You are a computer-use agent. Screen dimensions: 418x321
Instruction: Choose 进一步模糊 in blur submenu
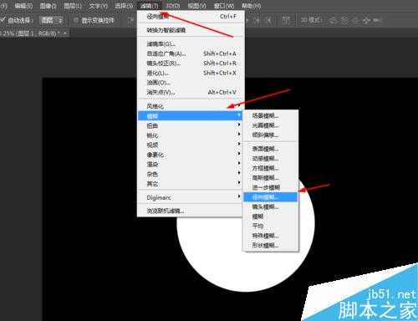(x=271, y=187)
